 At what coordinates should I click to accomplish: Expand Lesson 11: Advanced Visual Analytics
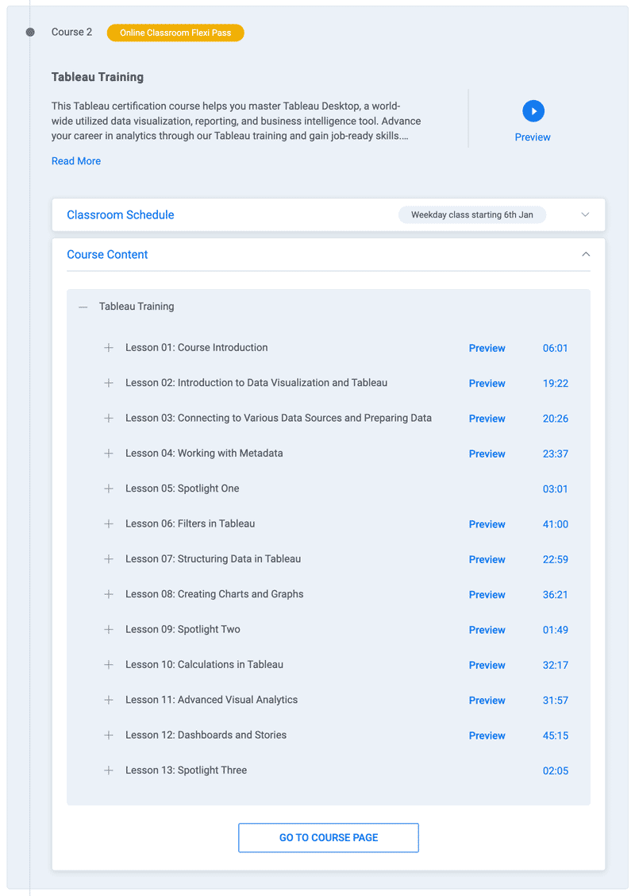(x=109, y=700)
